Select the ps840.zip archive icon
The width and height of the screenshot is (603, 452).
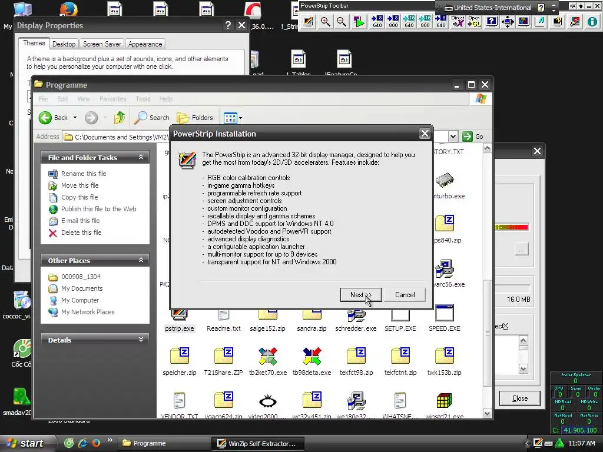pyautogui.click(x=445, y=224)
